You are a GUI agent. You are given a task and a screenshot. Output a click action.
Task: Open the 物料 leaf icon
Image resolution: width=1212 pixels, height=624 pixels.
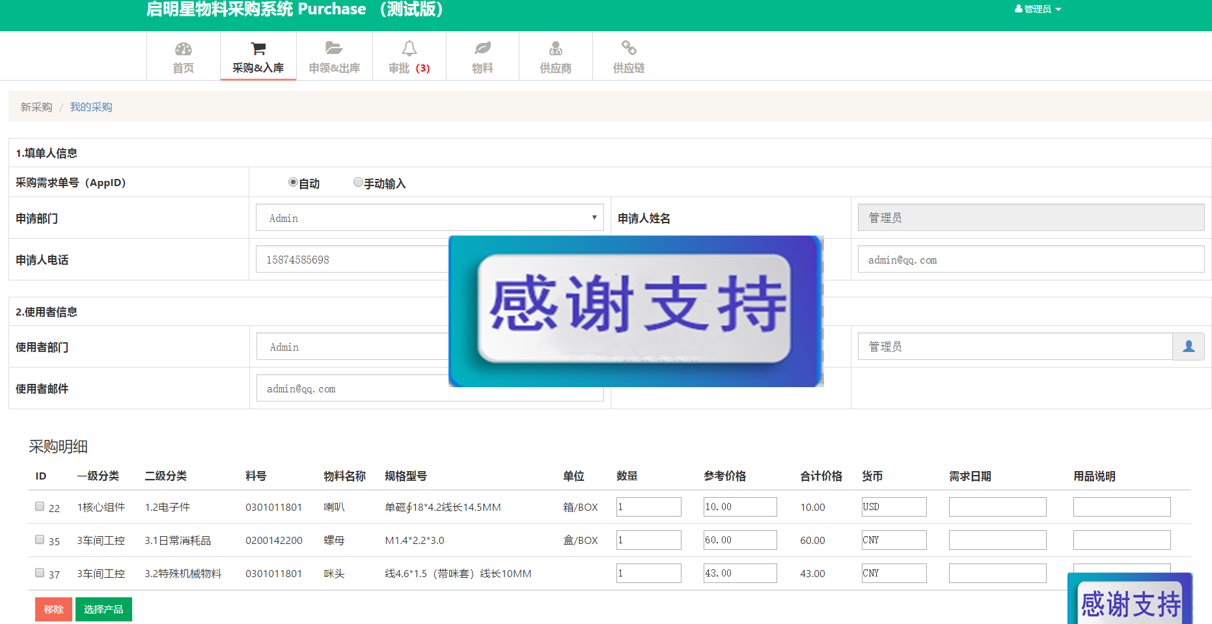tap(482, 48)
